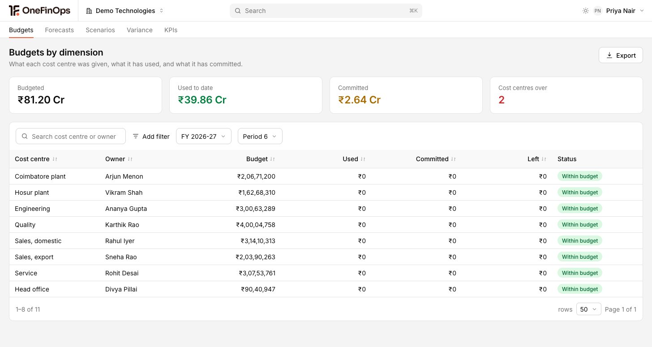Toggle the light/dark theme sun icon
This screenshot has width=652, height=347.
(x=586, y=11)
